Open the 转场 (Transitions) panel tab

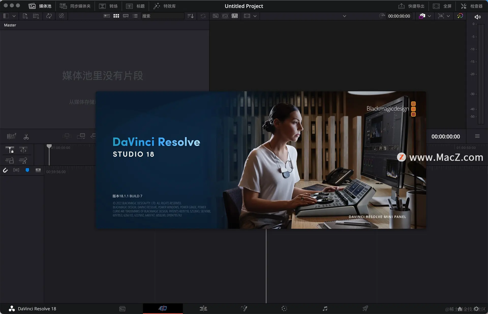coord(109,6)
